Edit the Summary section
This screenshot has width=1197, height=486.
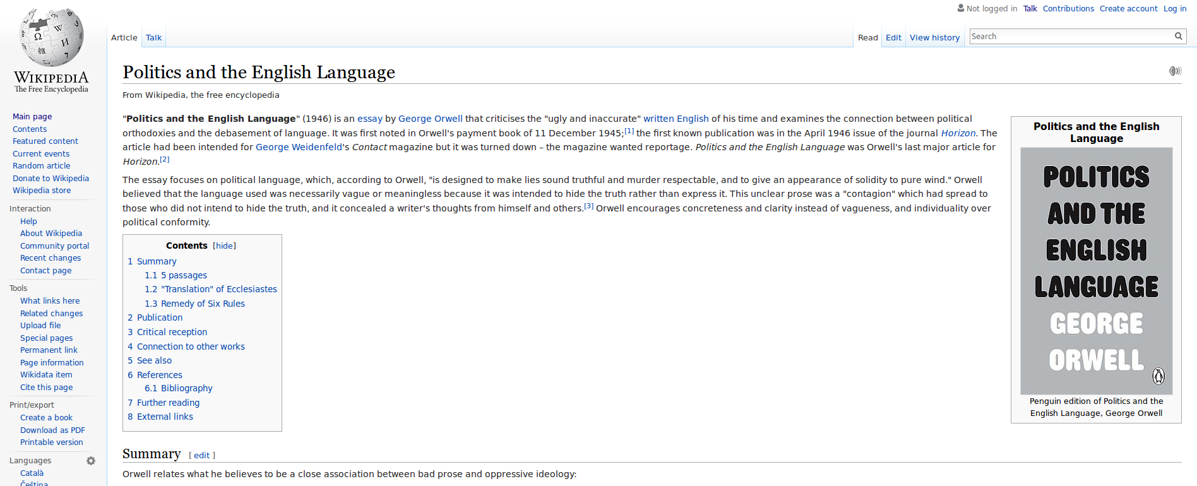coord(202,455)
